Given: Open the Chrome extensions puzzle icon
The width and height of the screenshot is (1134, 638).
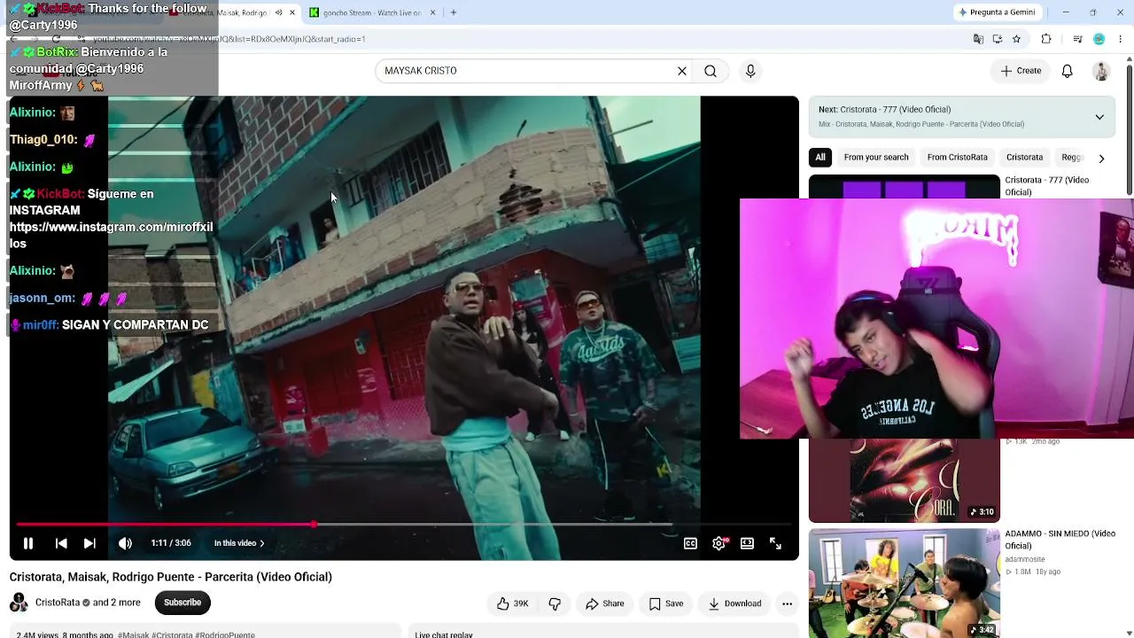Looking at the screenshot, I should click(1046, 39).
